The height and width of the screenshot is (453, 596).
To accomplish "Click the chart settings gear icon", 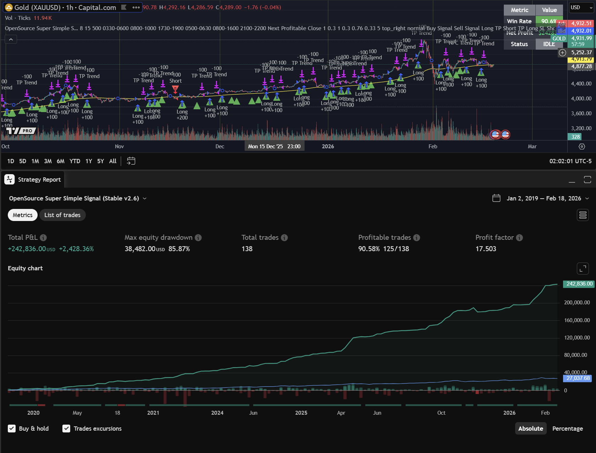I will click(581, 147).
